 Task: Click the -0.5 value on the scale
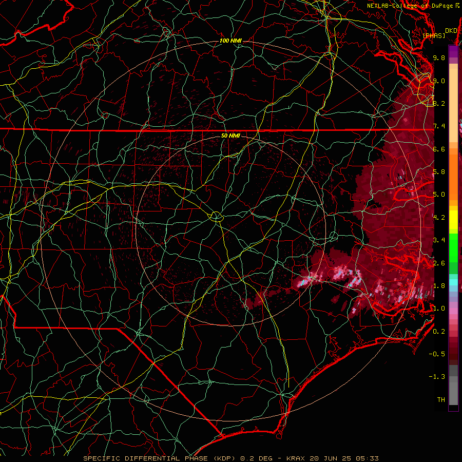(x=437, y=354)
